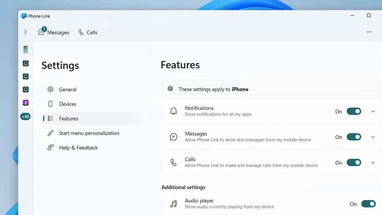Go to Start menu personalization

click(x=89, y=133)
